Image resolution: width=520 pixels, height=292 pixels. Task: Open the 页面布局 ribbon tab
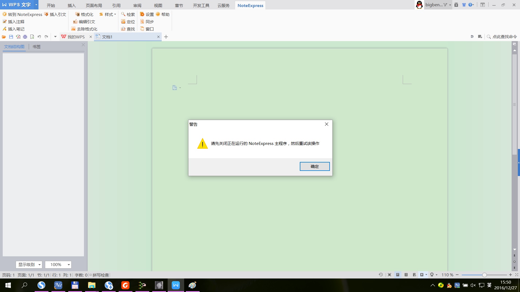[94, 5]
